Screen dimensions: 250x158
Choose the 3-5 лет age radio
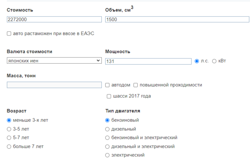point(9,129)
